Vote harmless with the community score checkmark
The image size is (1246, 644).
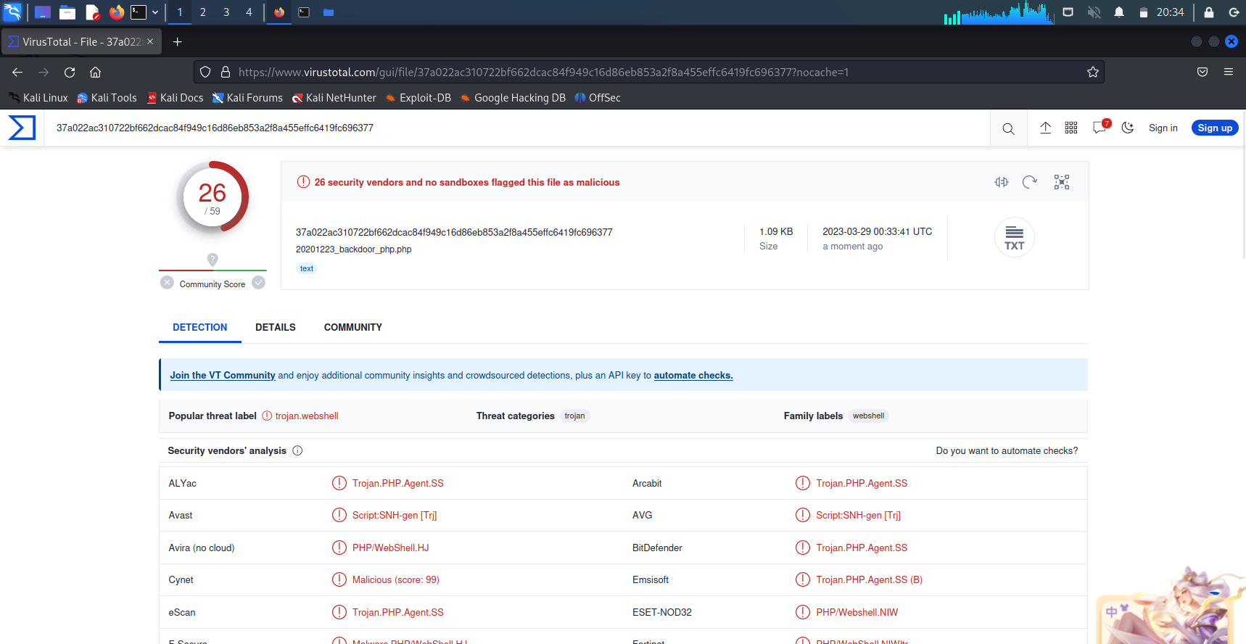258,283
